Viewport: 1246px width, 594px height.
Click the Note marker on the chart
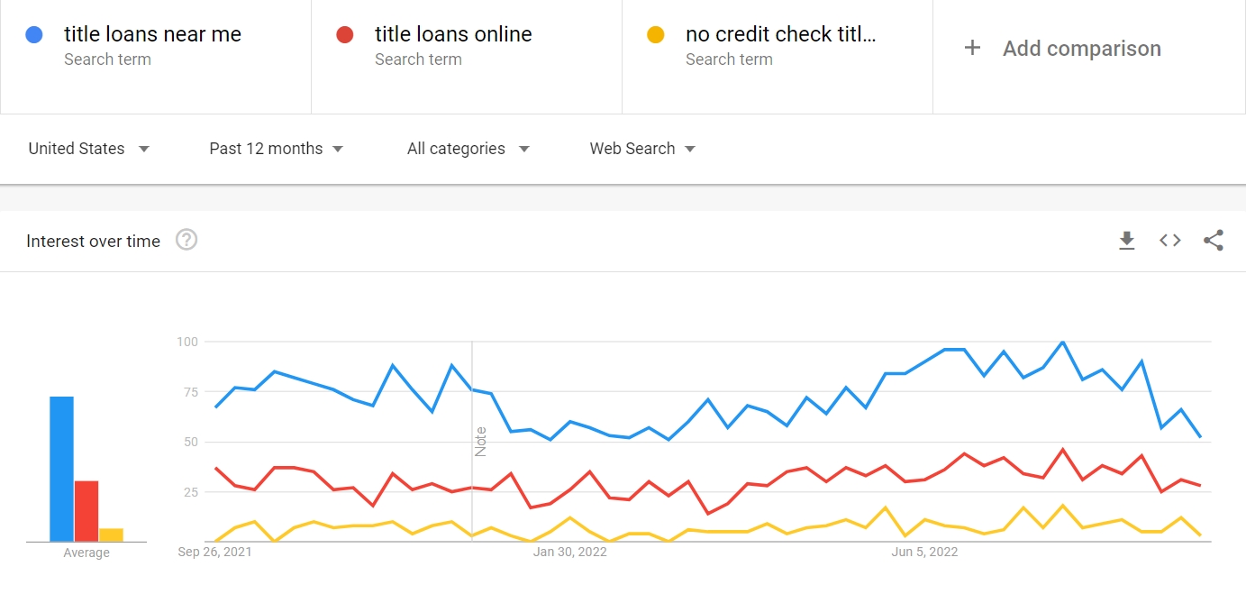[480, 441]
